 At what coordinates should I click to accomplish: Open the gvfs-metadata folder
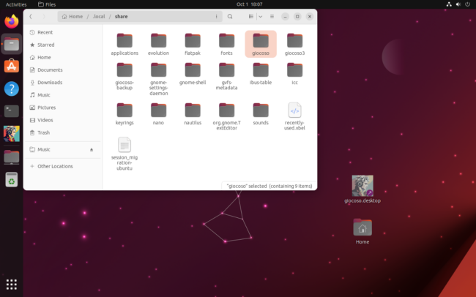point(226,77)
